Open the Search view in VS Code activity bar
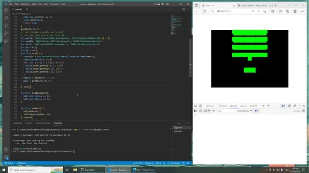This screenshot has width=309, height=173. click(x=6, y=18)
